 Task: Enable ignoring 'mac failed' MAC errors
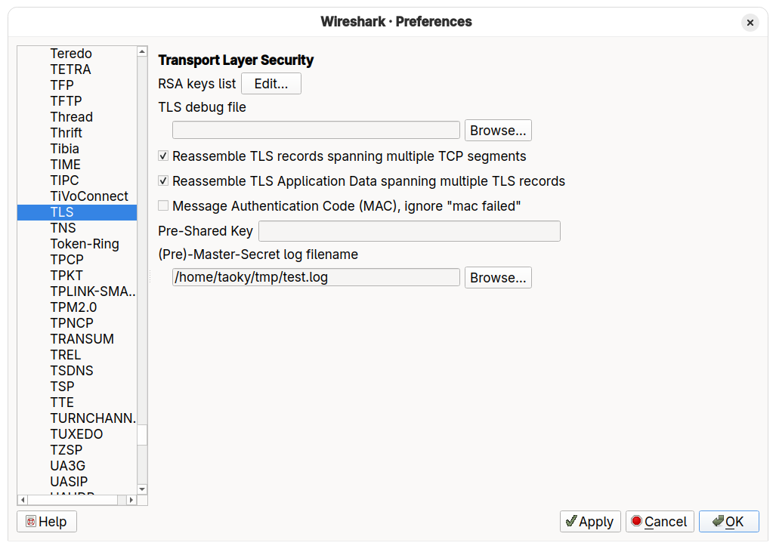[163, 205]
